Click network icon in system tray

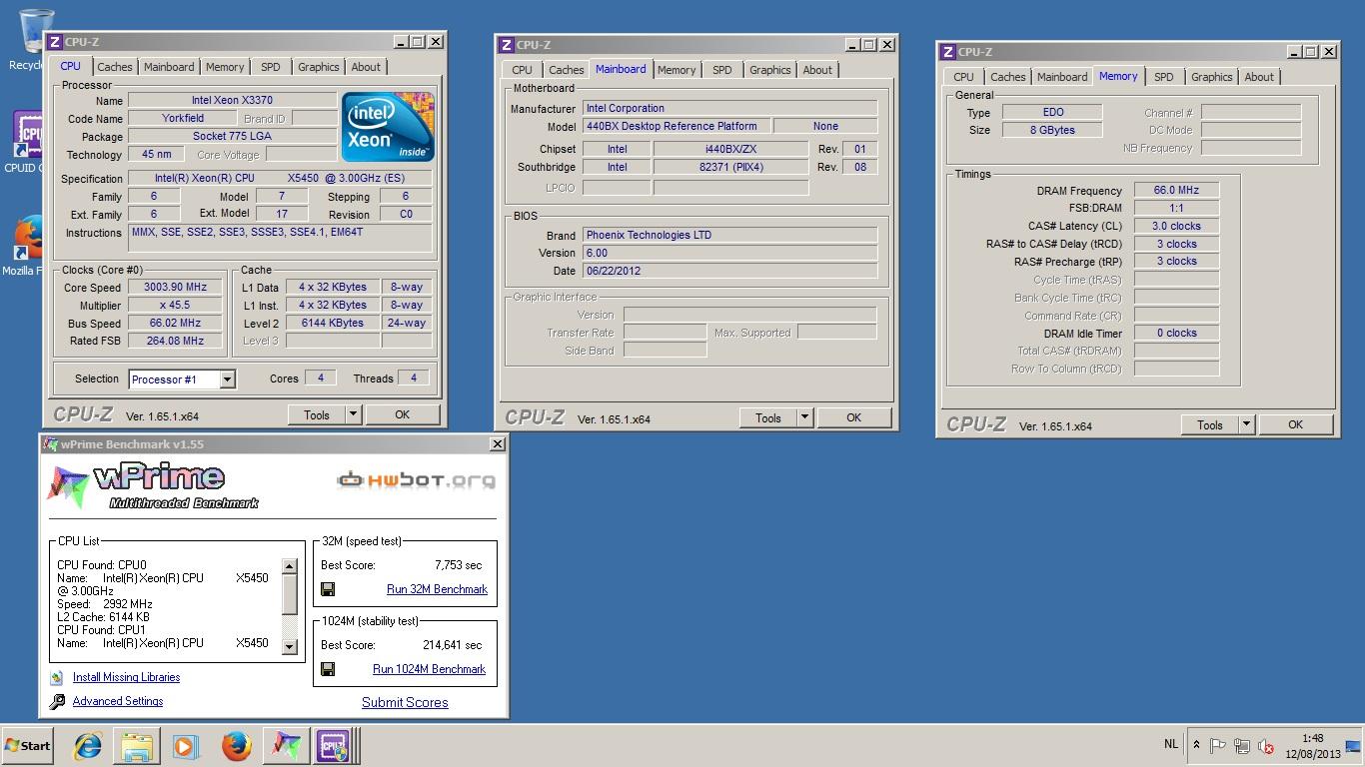pos(1242,746)
